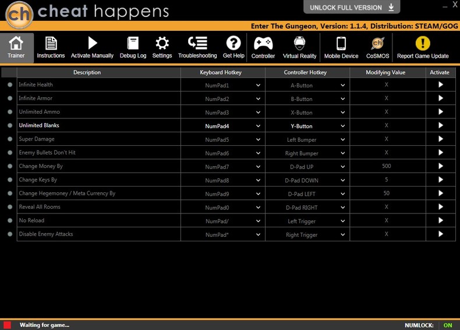The image size is (460, 330).
Task: Select the Enemy Bullets Don't Hit row text
Action: (47, 153)
